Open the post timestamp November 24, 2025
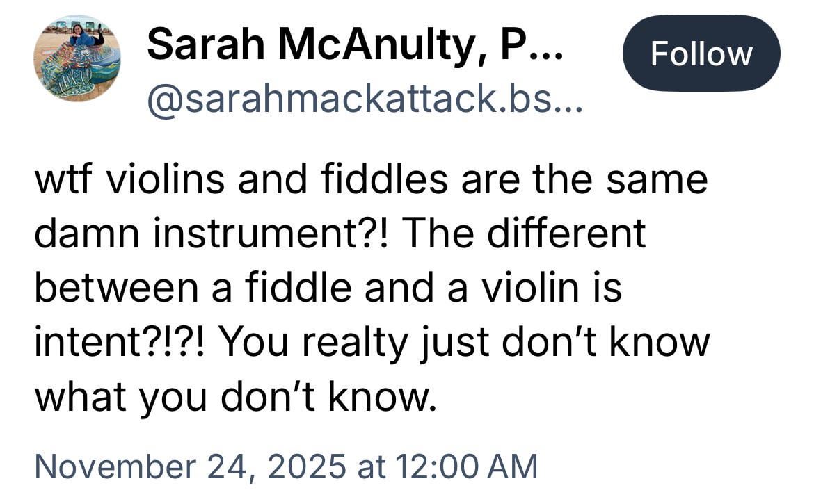The image size is (814, 497). click(285, 466)
